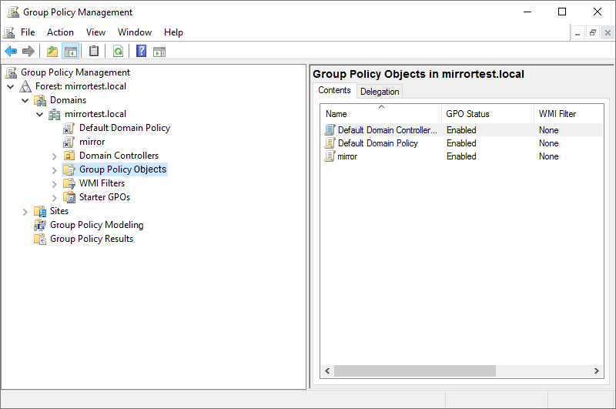Click horizontal scrollbar left arrow
Image resolution: width=616 pixels, height=409 pixels.
[x=327, y=371]
